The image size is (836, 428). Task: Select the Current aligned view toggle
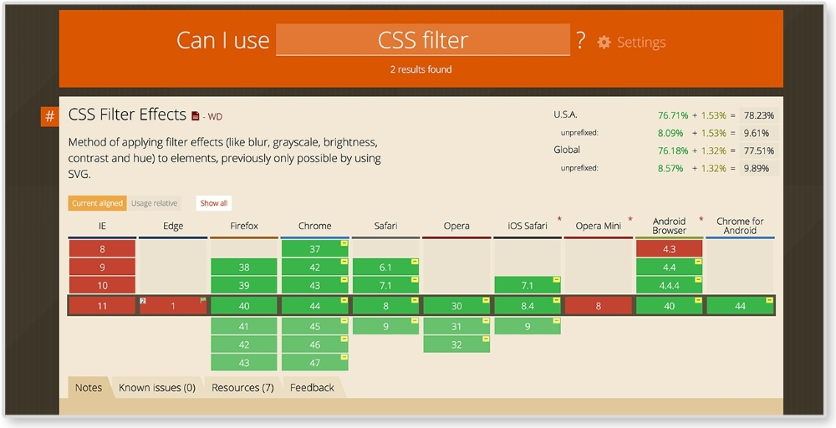pyautogui.click(x=97, y=203)
